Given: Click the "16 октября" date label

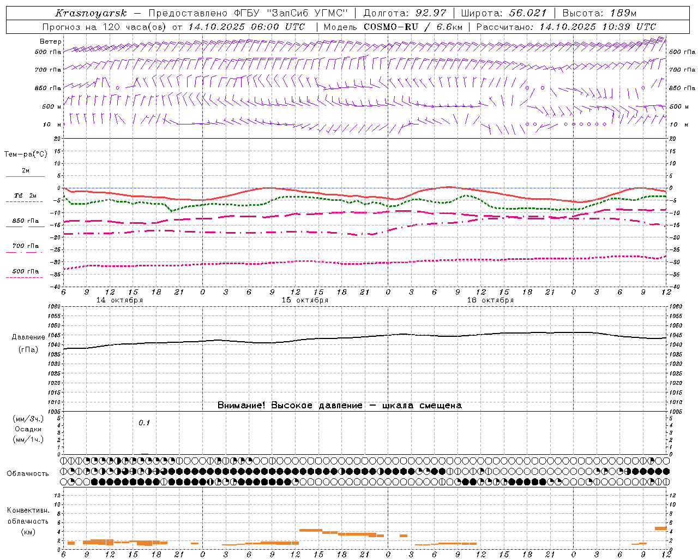Looking at the screenshot, I should pyautogui.click(x=490, y=300).
